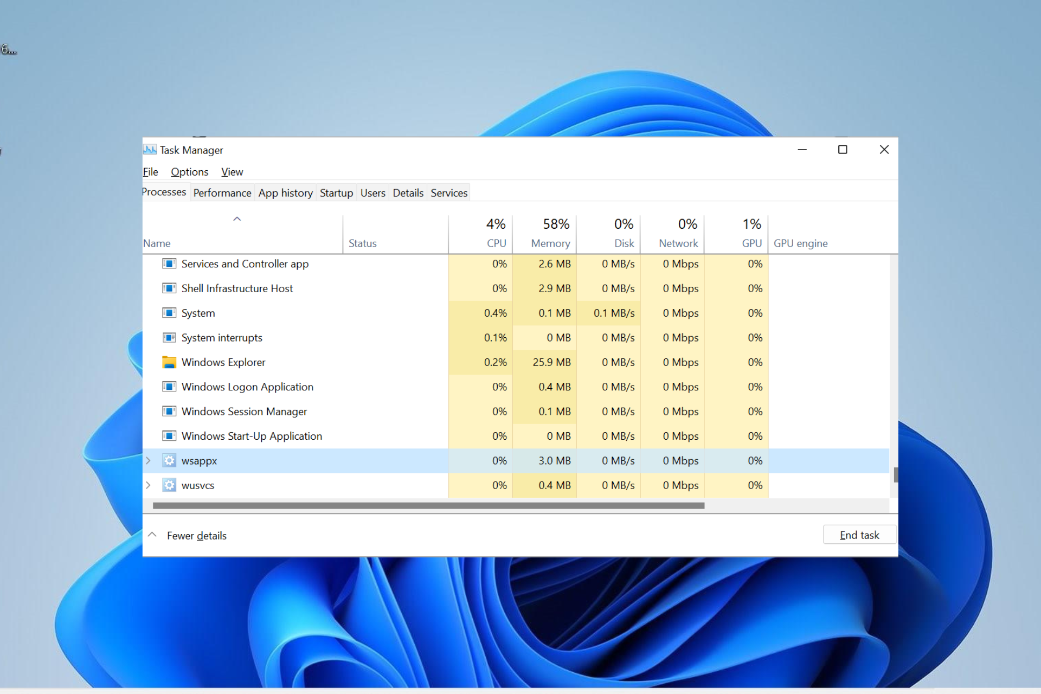Open the Options menu
1041x694 pixels.
pos(189,172)
